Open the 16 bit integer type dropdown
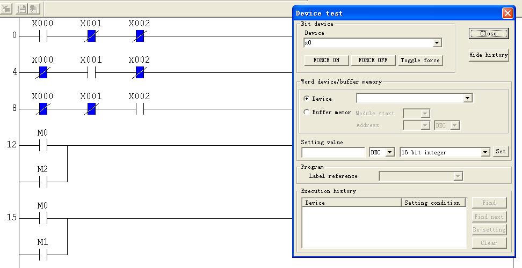522x268 pixels. 485,153
